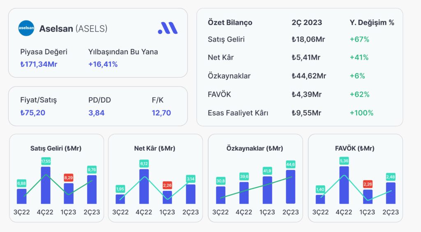Click the 4Ç22 bar in FAVÖK chart
The height and width of the screenshot is (232, 421).
(344, 185)
